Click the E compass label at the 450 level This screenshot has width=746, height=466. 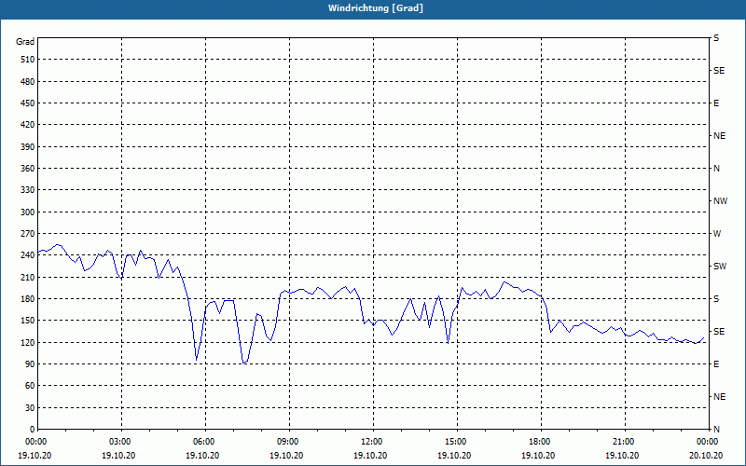(x=716, y=103)
